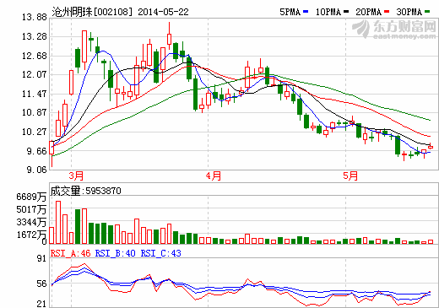Click the tallest red volume bar

[58, 222]
